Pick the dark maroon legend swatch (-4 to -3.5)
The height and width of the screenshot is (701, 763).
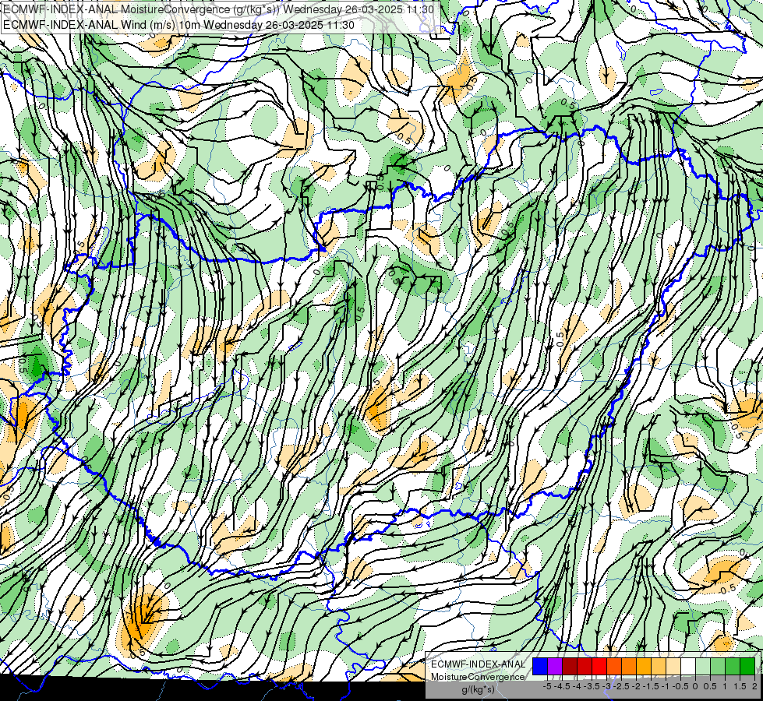[x=570, y=667]
